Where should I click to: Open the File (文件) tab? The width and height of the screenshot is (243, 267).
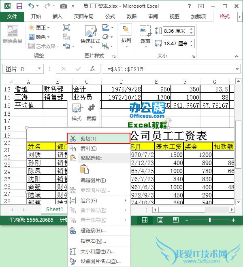tap(12, 17)
